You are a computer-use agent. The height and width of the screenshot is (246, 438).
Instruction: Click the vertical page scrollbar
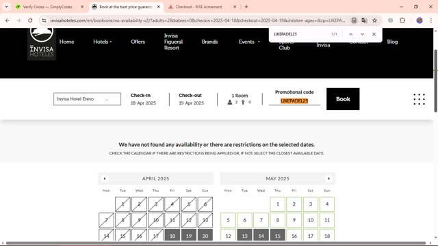pos(435,81)
